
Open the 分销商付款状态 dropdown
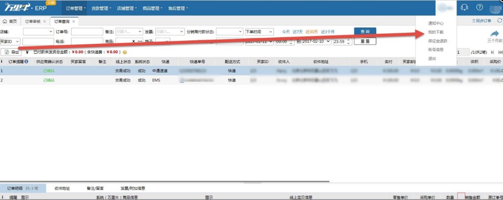coord(230,32)
